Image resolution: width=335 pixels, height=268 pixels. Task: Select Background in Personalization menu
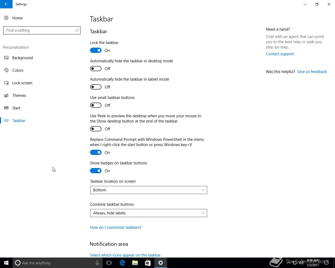23,58
